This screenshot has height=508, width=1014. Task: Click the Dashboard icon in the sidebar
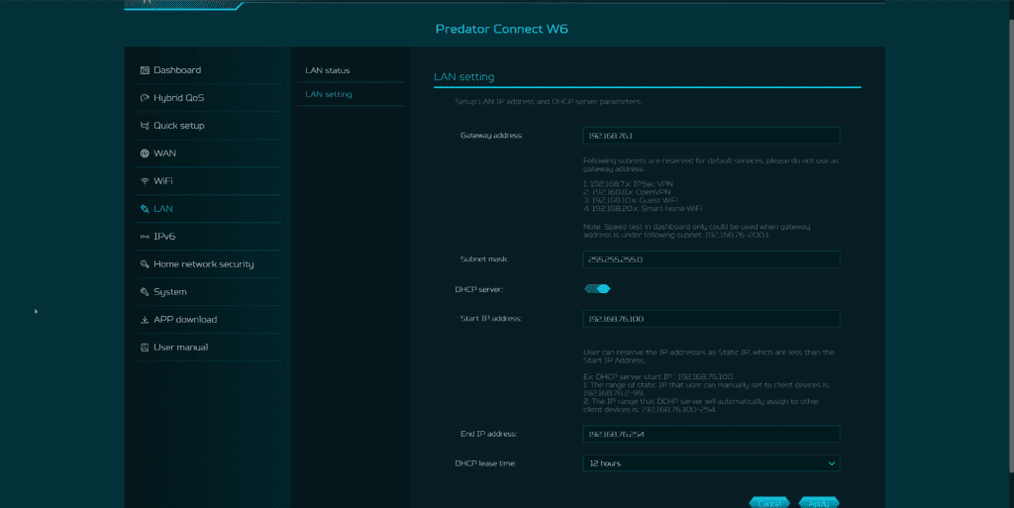145,70
